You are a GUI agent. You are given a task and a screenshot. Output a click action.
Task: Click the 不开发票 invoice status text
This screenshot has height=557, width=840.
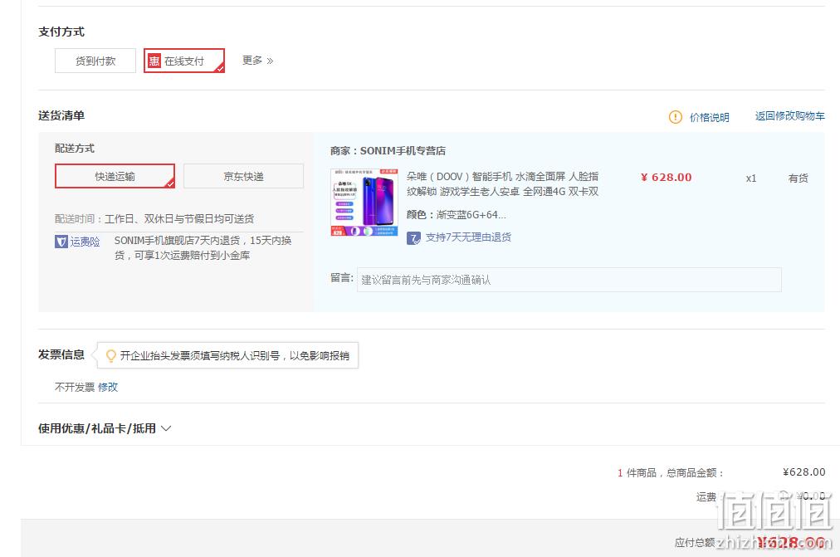tap(75, 387)
